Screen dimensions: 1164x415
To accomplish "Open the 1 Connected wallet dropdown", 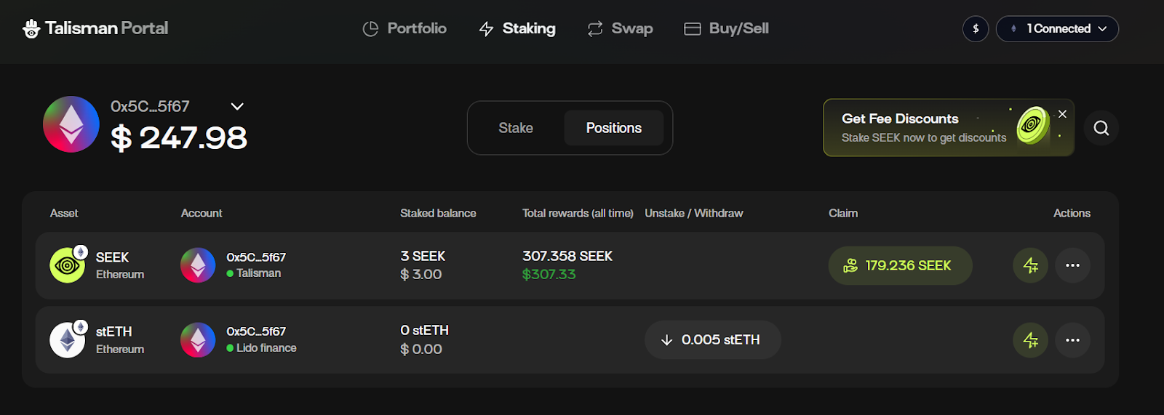I will point(1057,29).
